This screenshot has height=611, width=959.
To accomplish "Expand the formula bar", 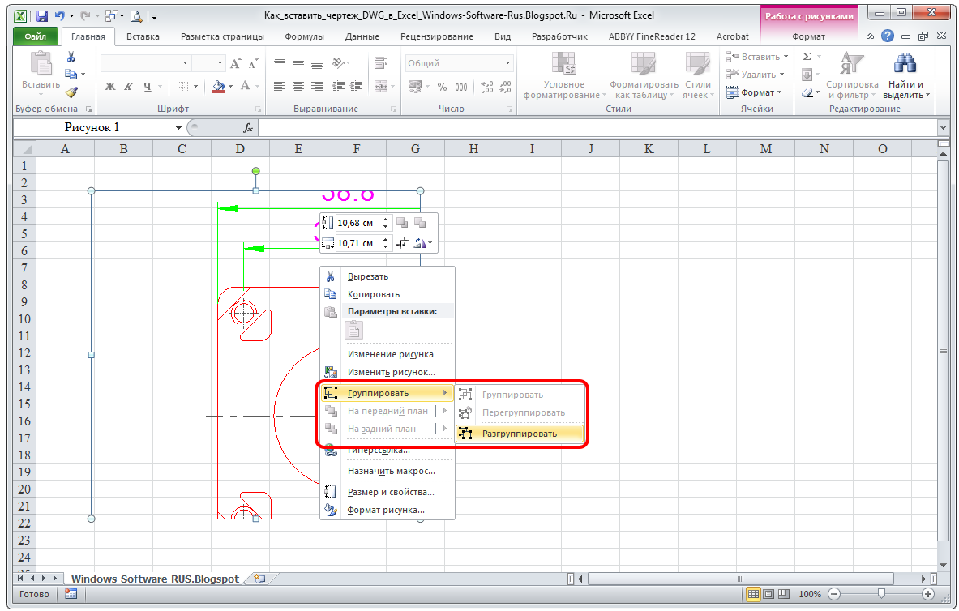I will click(x=942, y=127).
